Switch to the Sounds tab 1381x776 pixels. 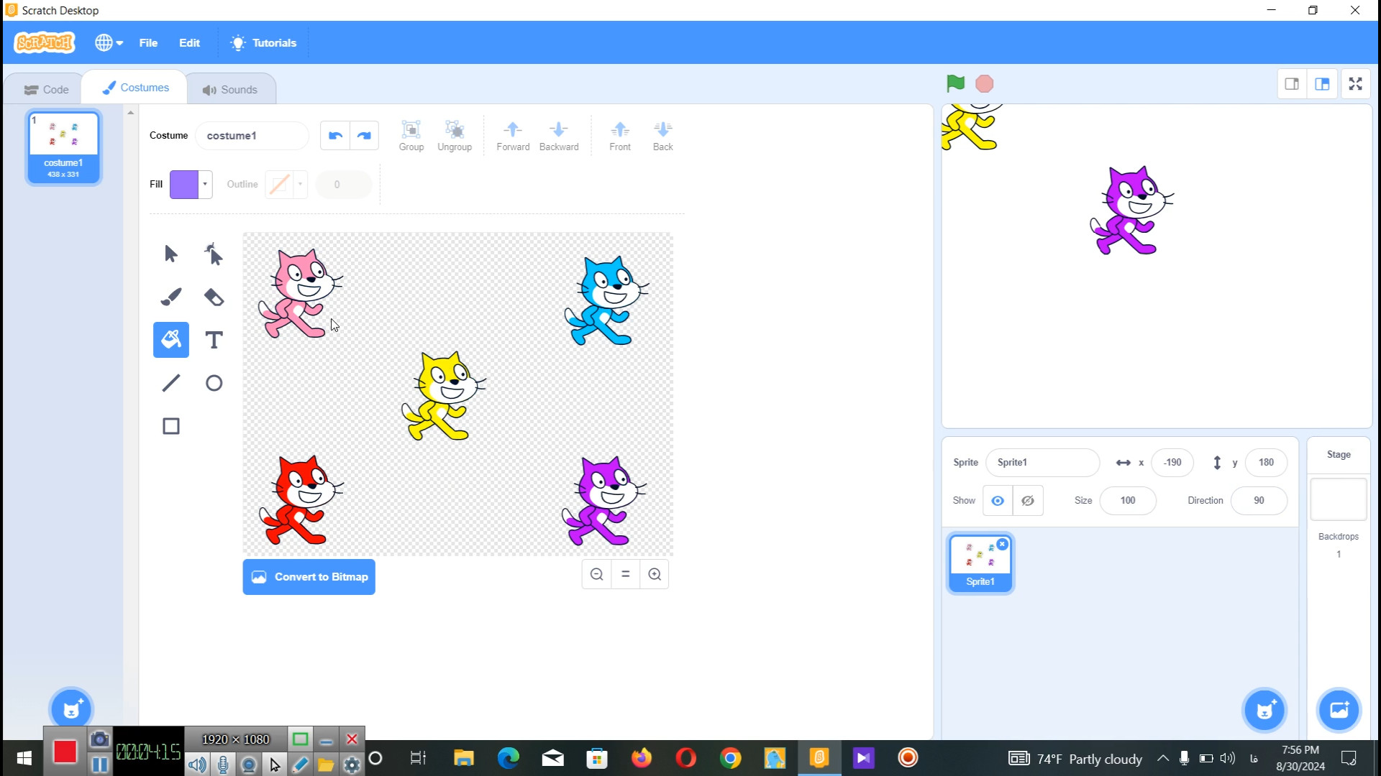pyautogui.click(x=229, y=90)
